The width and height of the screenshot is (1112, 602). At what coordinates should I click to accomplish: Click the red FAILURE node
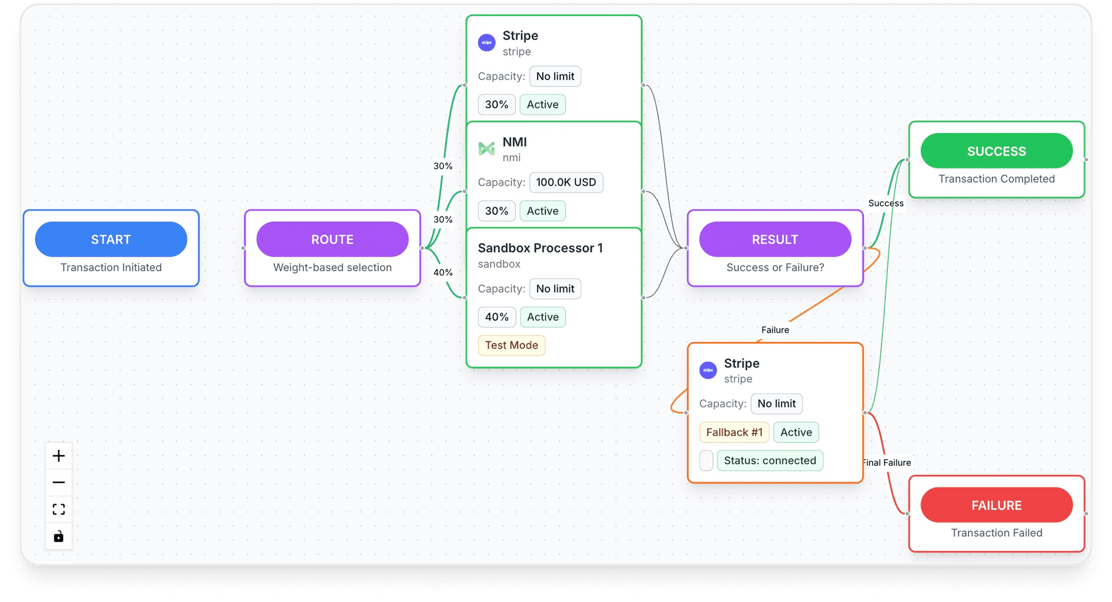pos(996,505)
